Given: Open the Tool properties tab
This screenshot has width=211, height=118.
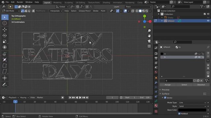Looking at the screenshot, I should 156,48.
